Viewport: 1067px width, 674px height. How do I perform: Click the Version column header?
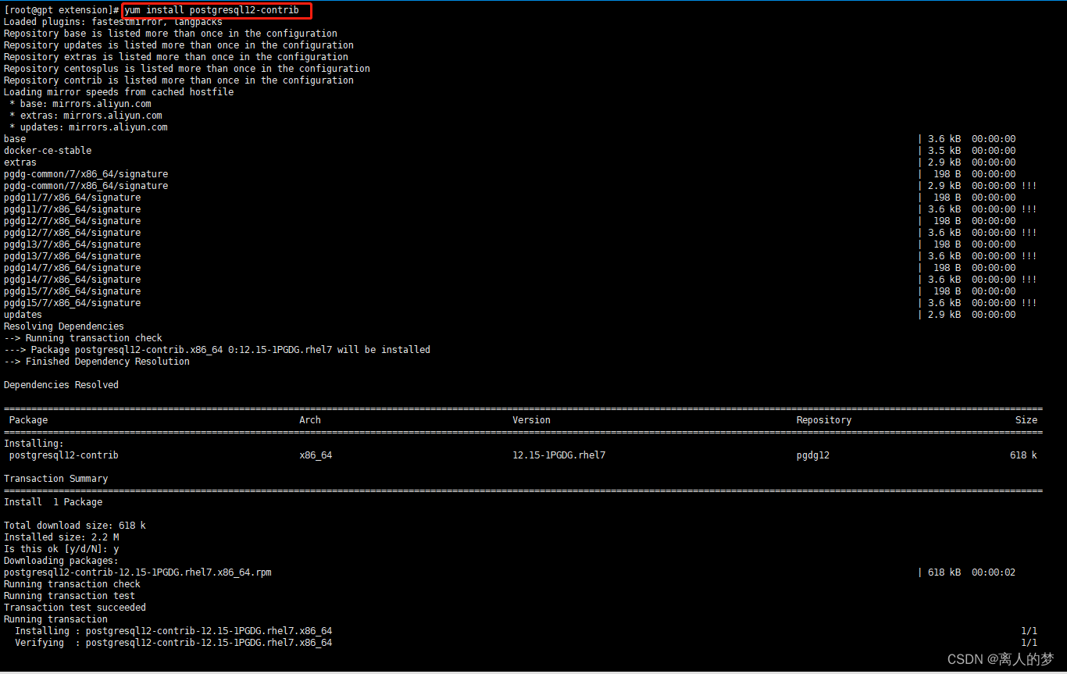tap(531, 419)
